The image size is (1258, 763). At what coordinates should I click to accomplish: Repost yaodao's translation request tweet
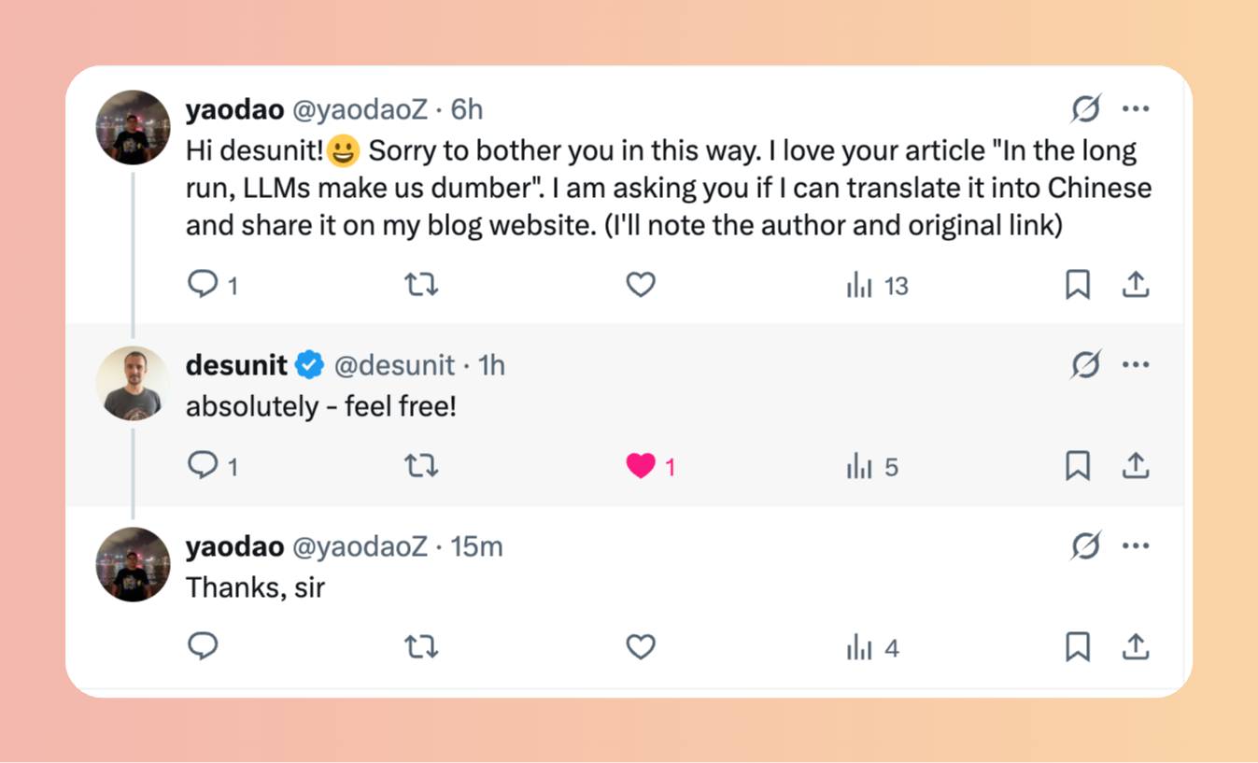point(421,284)
